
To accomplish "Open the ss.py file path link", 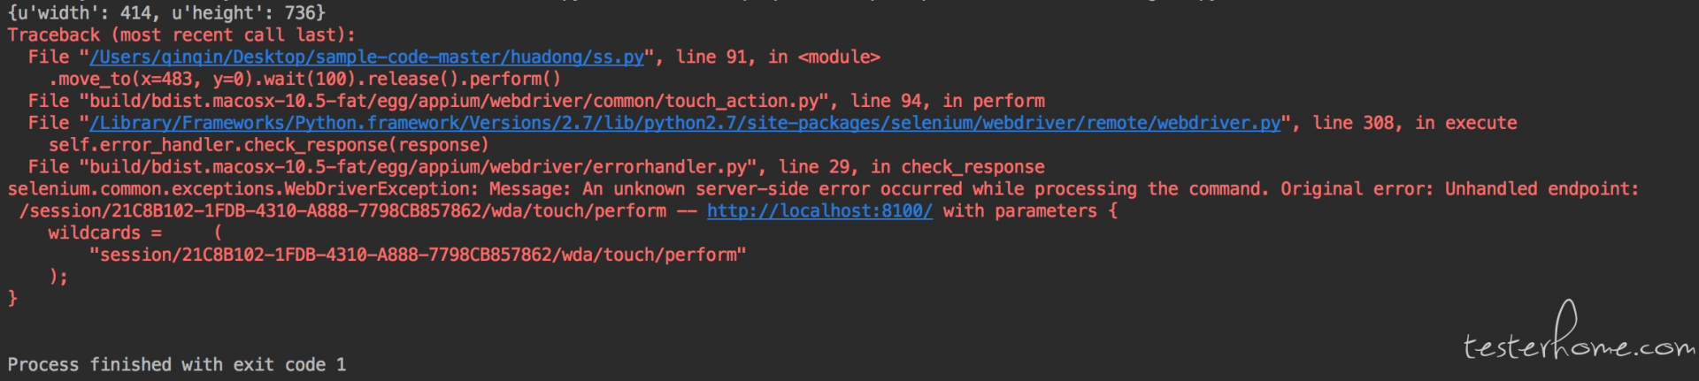I will pyautogui.click(x=366, y=57).
